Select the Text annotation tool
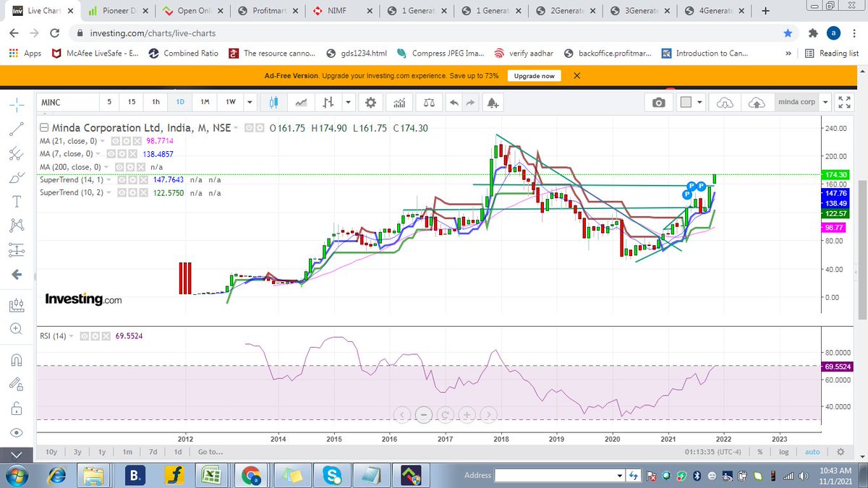Screen dimensions: 868x488 [x=17, y=201]
